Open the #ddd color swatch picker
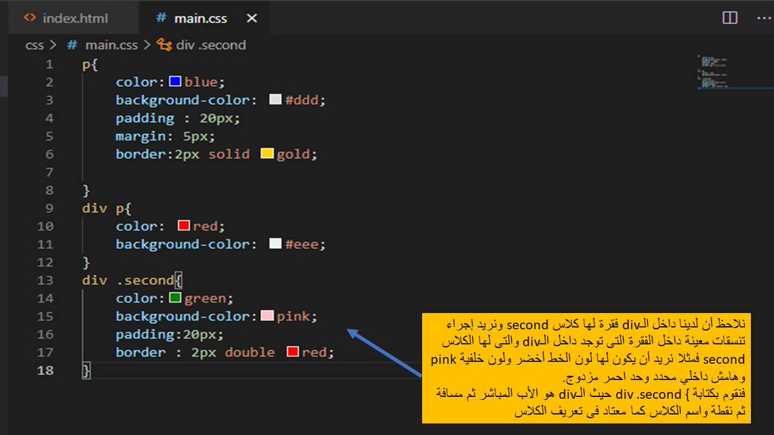 275,100
